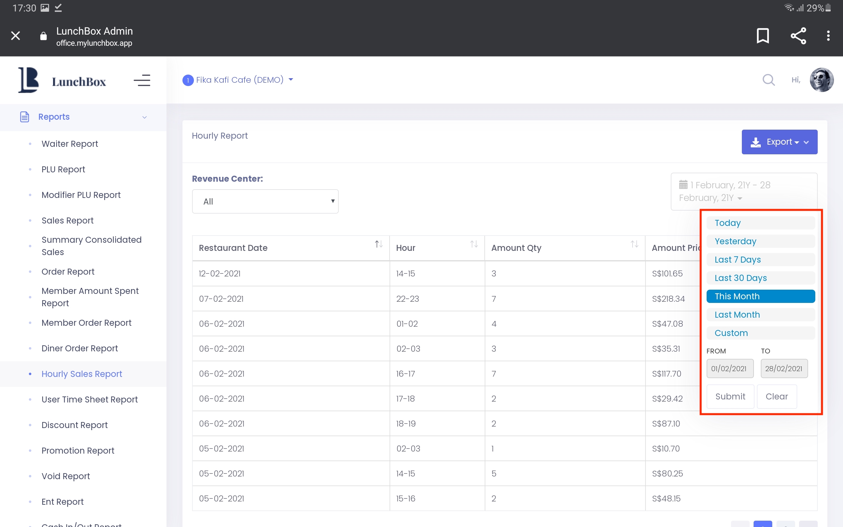Sort table by Restaurant Date column

379,244
